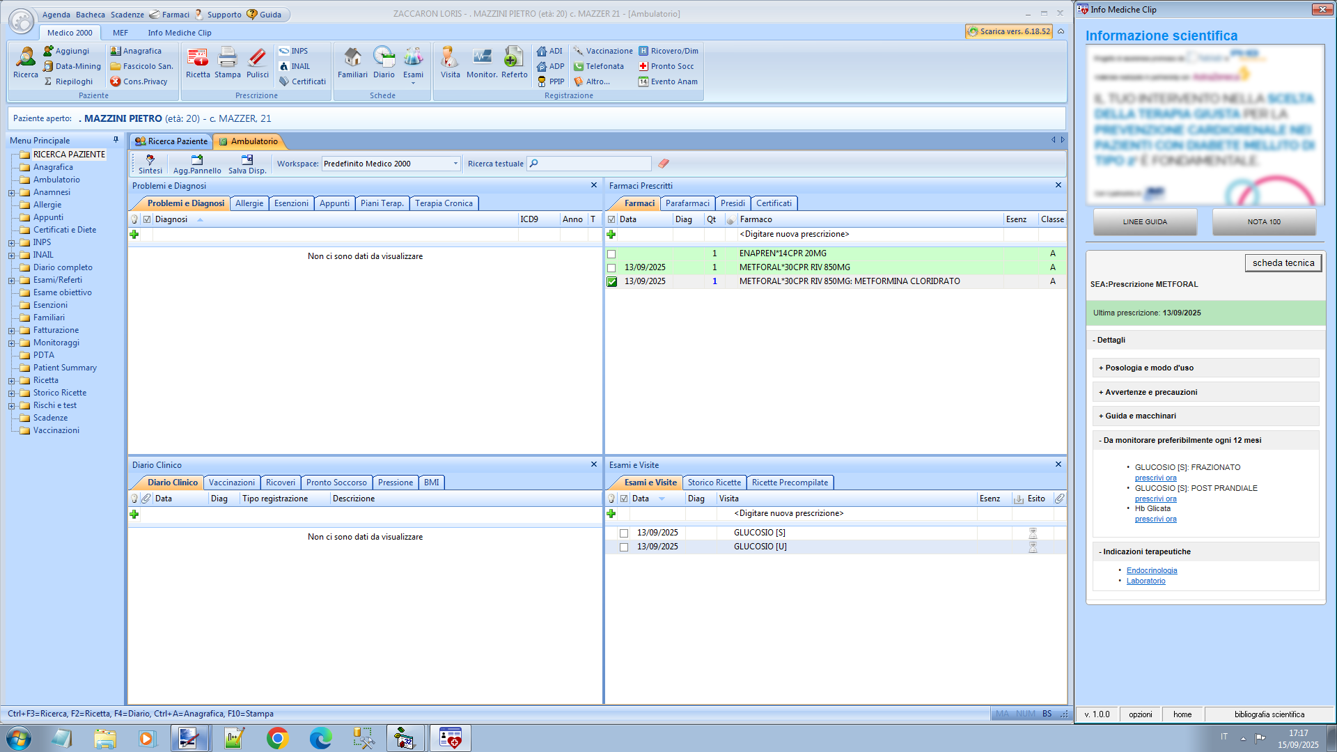Uncheck the METFORMINA CLORIDRATO row checkbox
Image resolution: width=1337 pixels, height=752 pixels.
pos(611,282)
